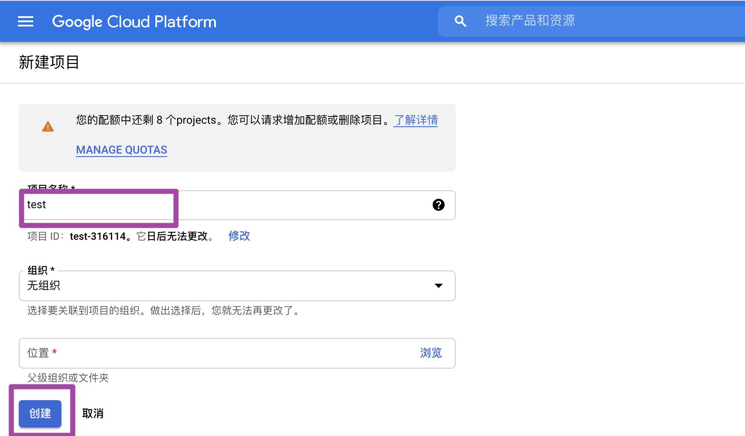This screenshot has width=745, height=436.
Task: Click 修改 to change the project ID
Action: pos(239,236)
